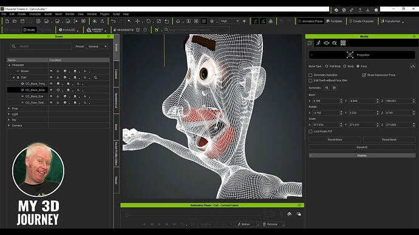Open the checkered Material tab icon
This screenshot has width=419, height=235.
click(343, 43)
